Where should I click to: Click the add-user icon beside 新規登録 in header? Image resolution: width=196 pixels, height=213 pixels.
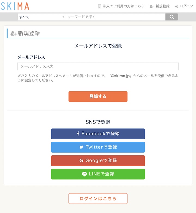(x=152, y=6)
